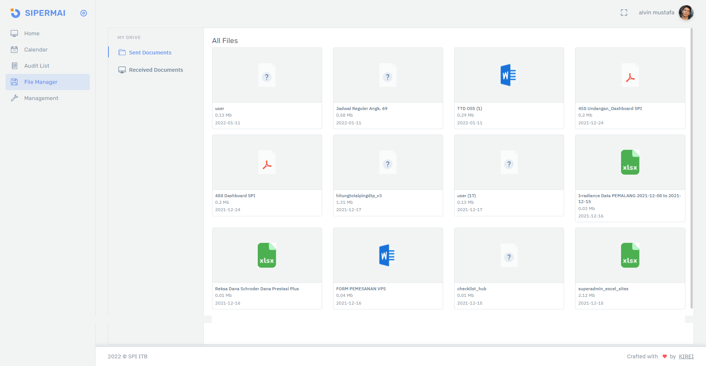This screenshot has width=706, height=366.
Task: Open hitungtotalpingdtp_v3 file icon
Action: (388, 162)
